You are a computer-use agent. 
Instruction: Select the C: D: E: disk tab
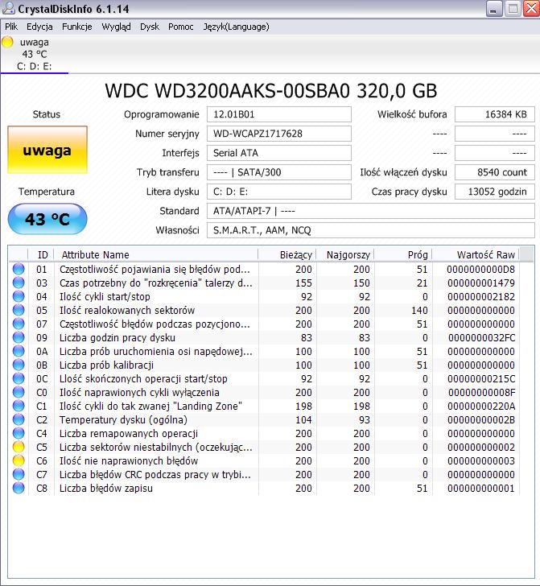[x=35, y=55]
